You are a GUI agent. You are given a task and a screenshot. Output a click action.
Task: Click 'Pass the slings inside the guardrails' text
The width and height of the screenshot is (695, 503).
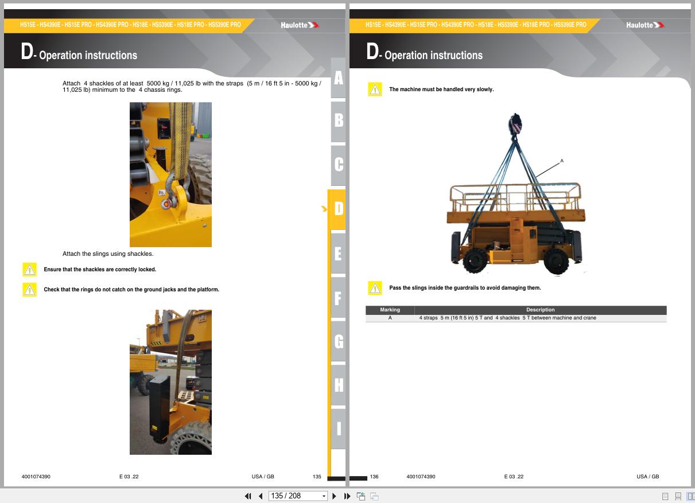point(465,288)
